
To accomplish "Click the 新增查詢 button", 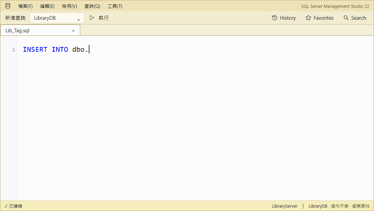I will 15,18.
